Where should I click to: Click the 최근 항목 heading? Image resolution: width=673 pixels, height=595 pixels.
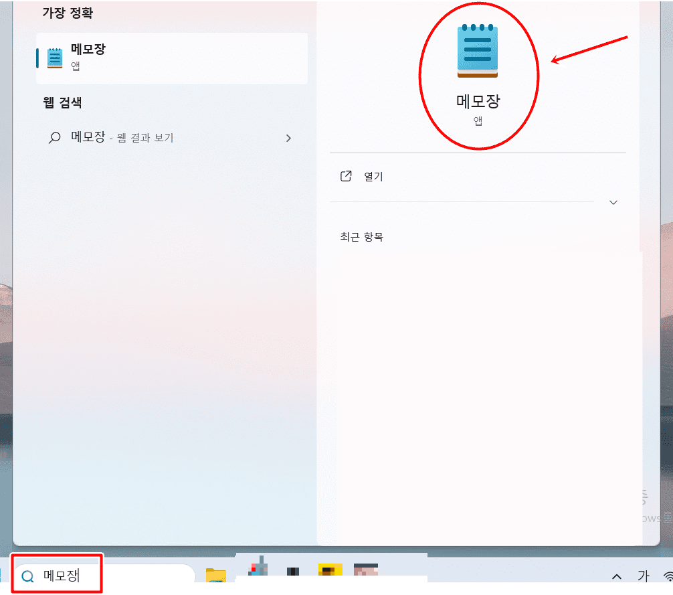click(362, 236)
